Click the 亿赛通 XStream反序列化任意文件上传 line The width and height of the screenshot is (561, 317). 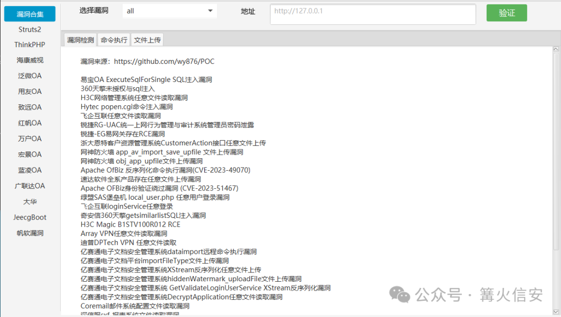point(171,269)
